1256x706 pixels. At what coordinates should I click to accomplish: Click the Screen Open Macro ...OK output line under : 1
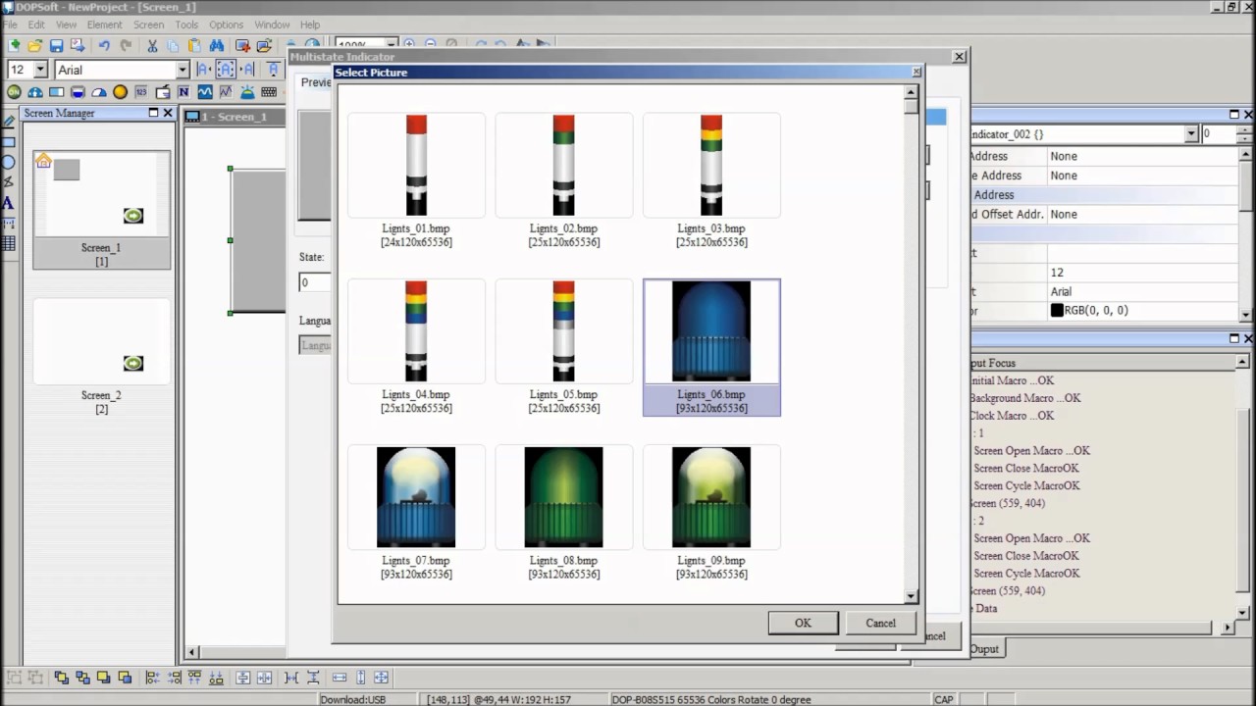pyautogui.click(x=1031, y=451)
